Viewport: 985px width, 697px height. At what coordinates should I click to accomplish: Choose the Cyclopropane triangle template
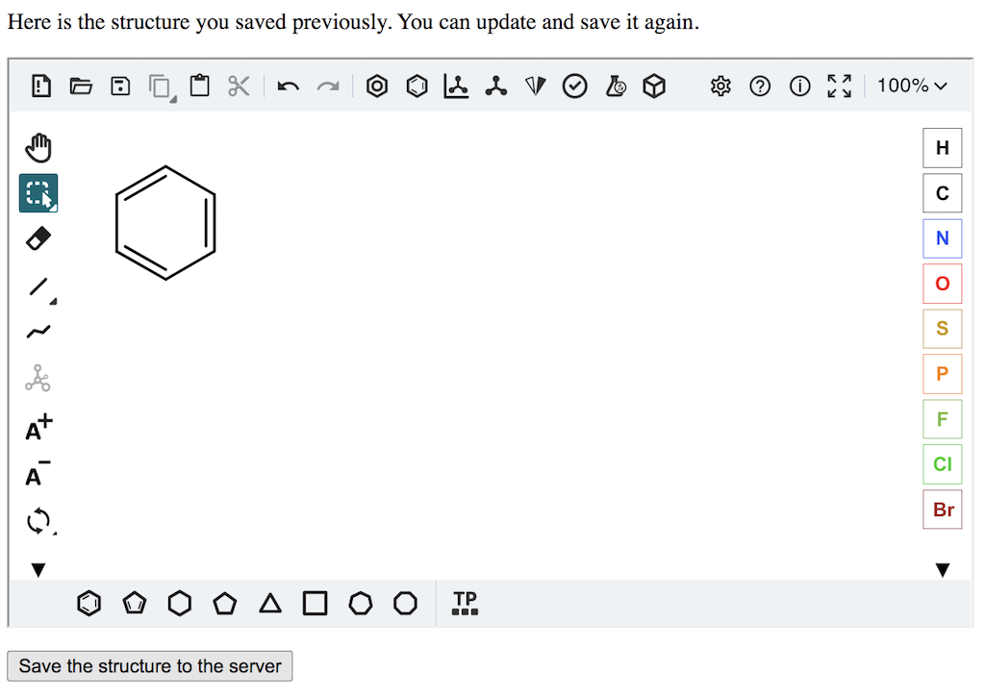[270, 603]
